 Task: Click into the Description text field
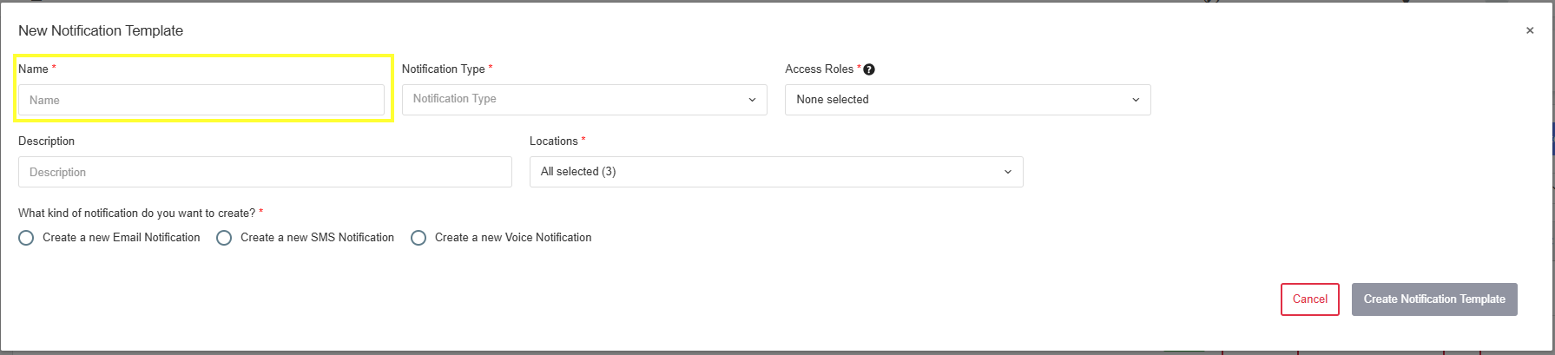tap(265, 172)
